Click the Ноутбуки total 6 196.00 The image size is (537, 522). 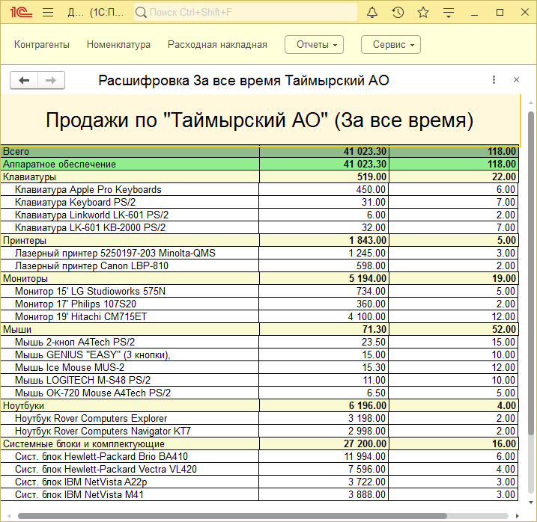(x=368, y=405)
